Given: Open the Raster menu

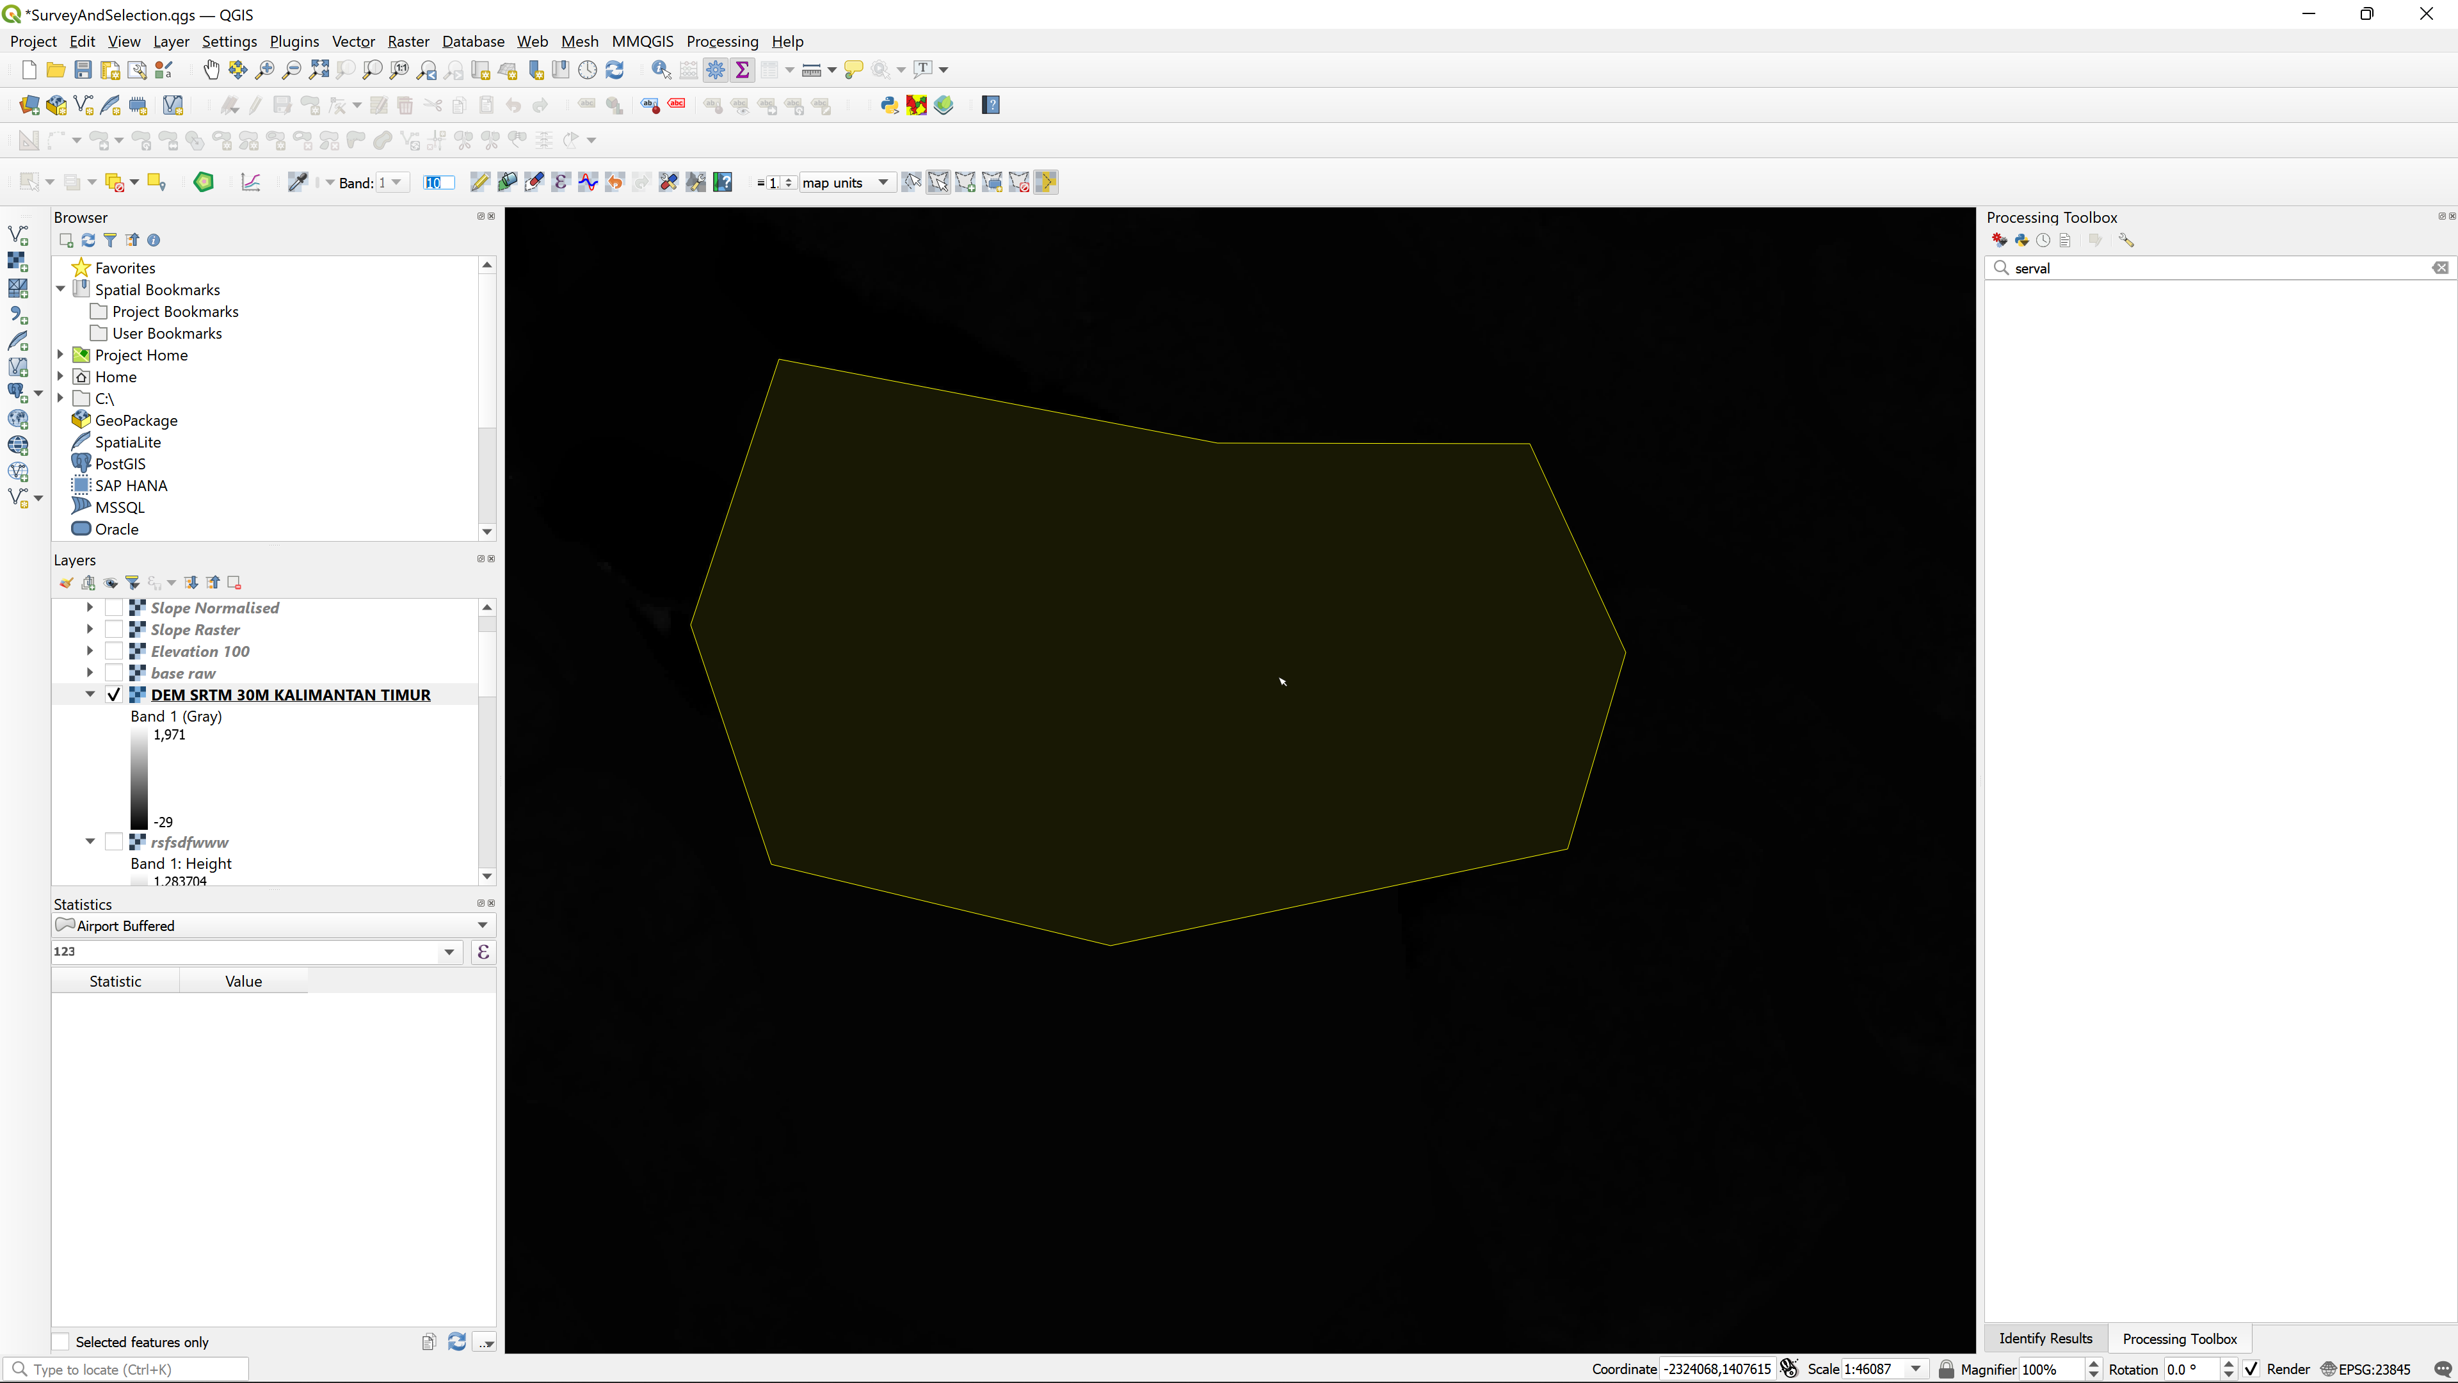Looking at the screenshot, I should click(408, 41).
